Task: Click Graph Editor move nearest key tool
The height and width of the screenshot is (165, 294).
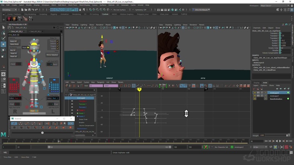Action: (x=66, y=86)
